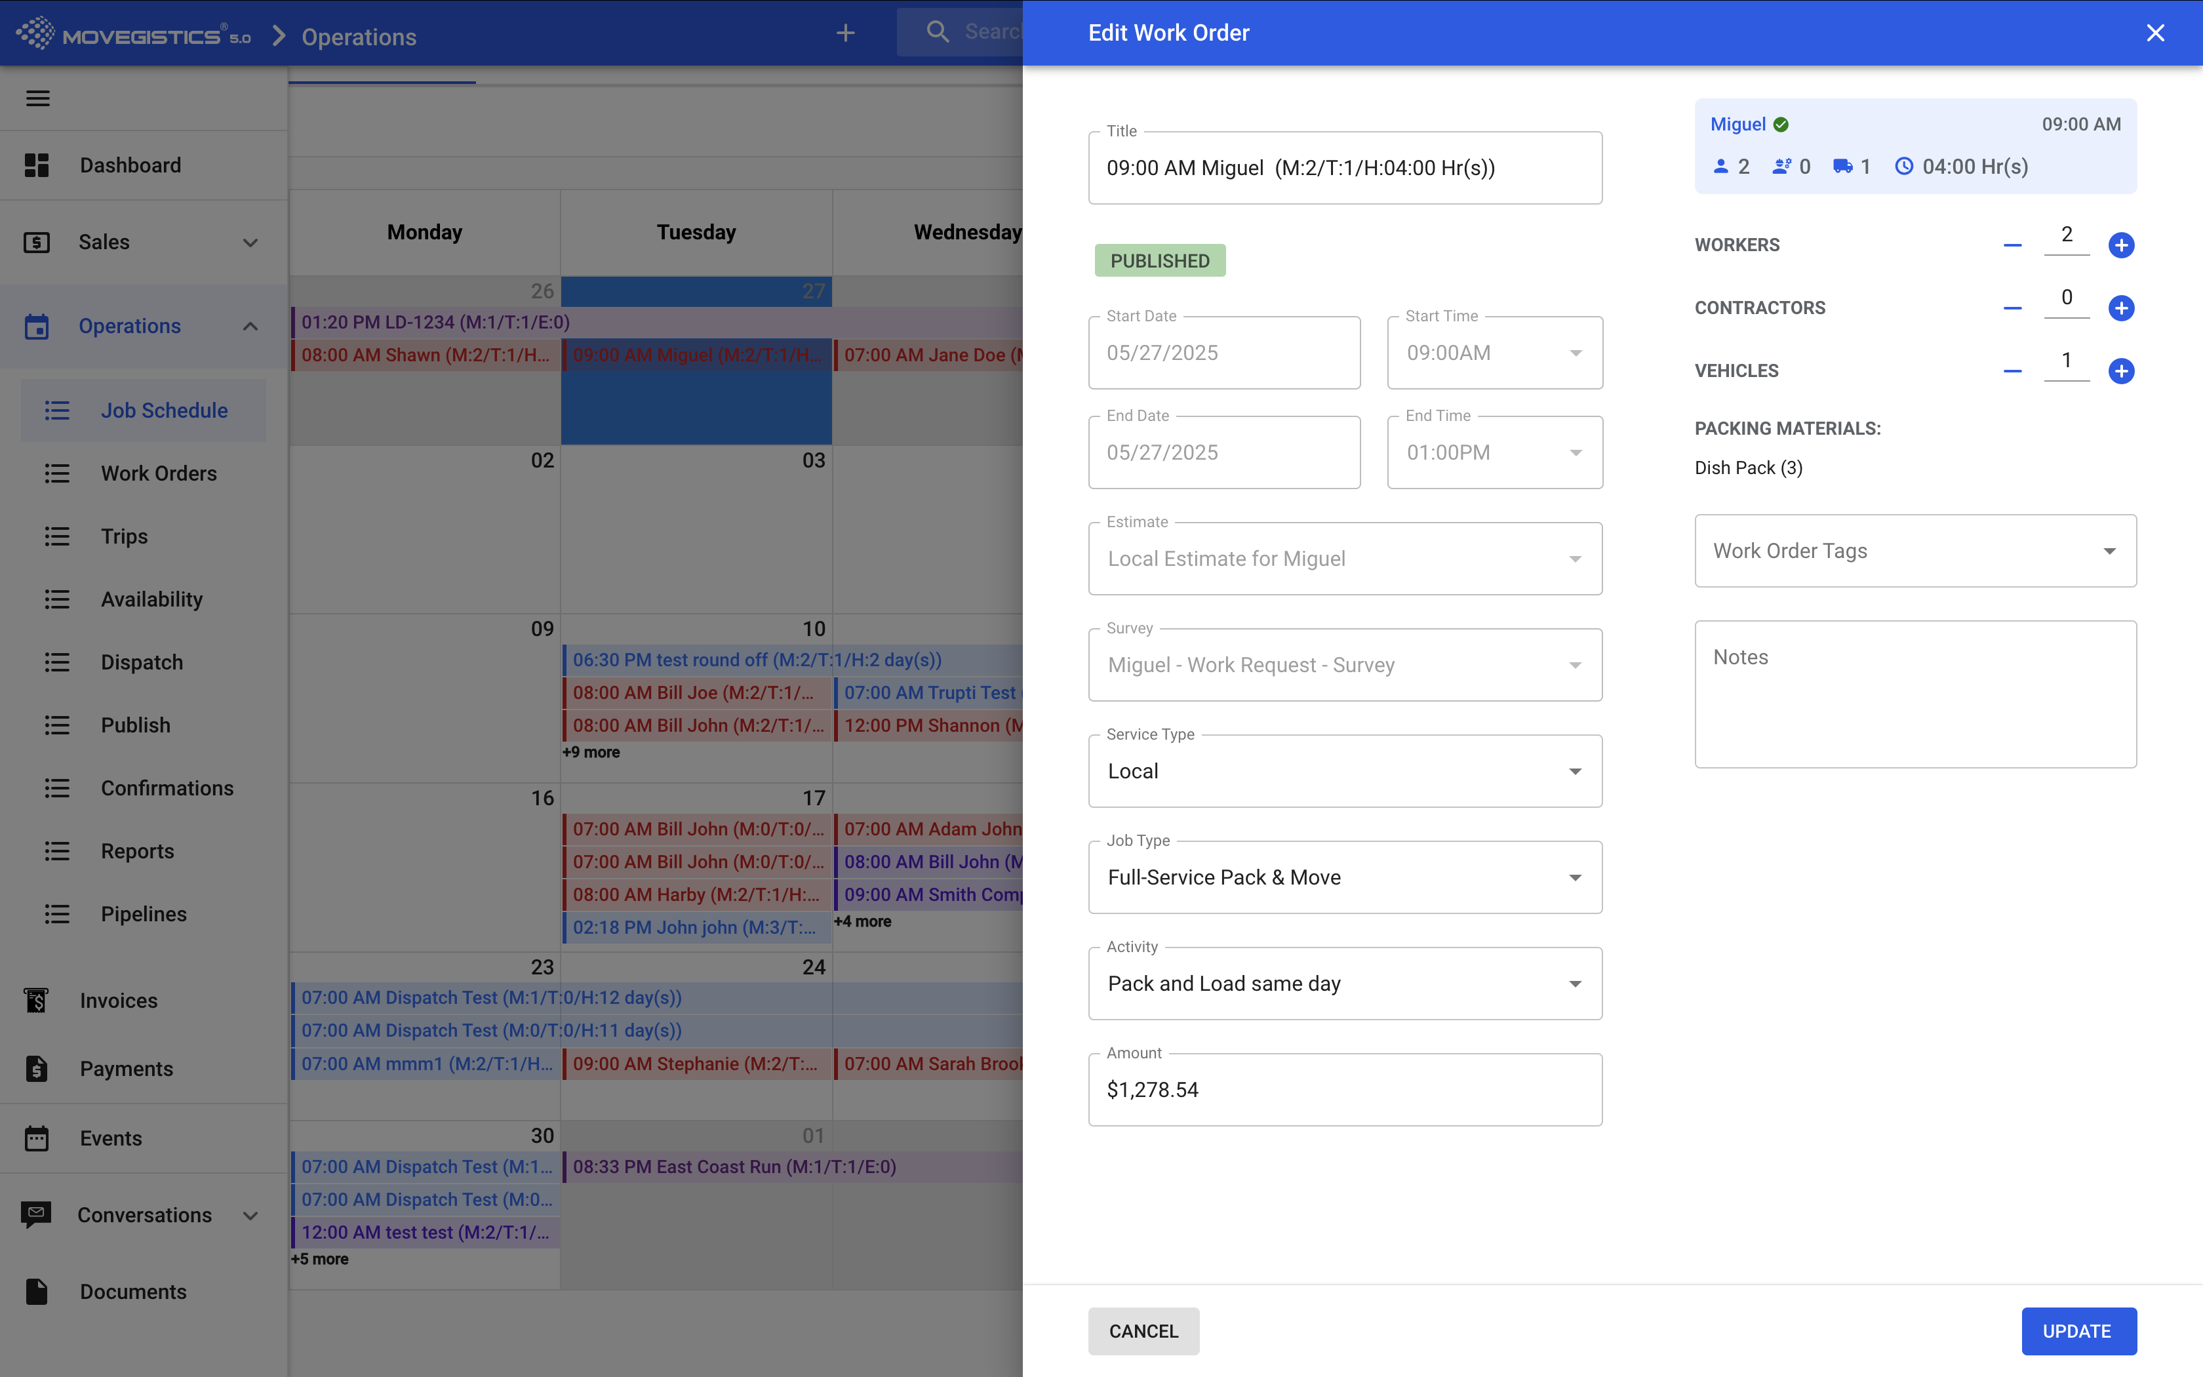This screenshot has height=1377, width=2203.
Task: Increase the Workers count with plus icon
Action: click(2121, 245)
